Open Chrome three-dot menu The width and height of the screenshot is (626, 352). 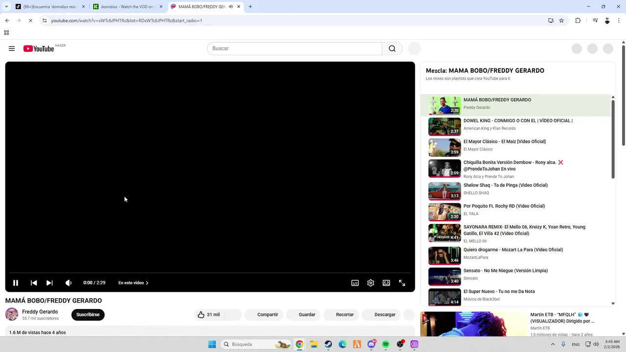tap(619, 21)
